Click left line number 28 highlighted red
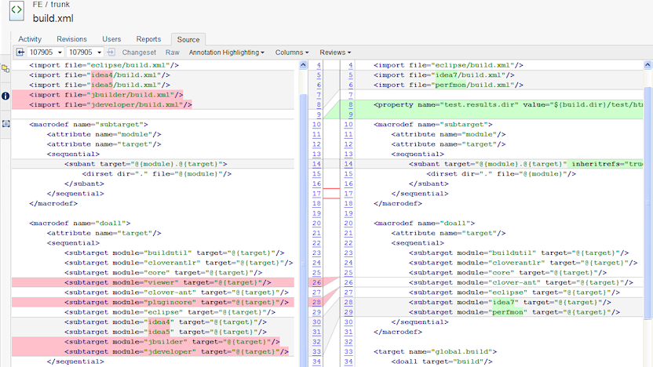The height and width of the screenshot is (367, 653). (x=316, y=303)
